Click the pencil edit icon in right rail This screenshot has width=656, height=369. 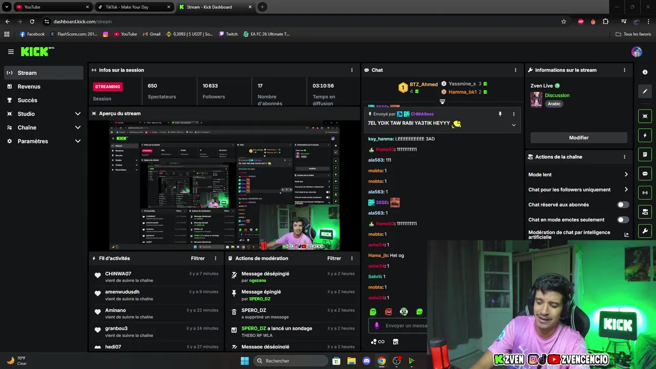645,91
